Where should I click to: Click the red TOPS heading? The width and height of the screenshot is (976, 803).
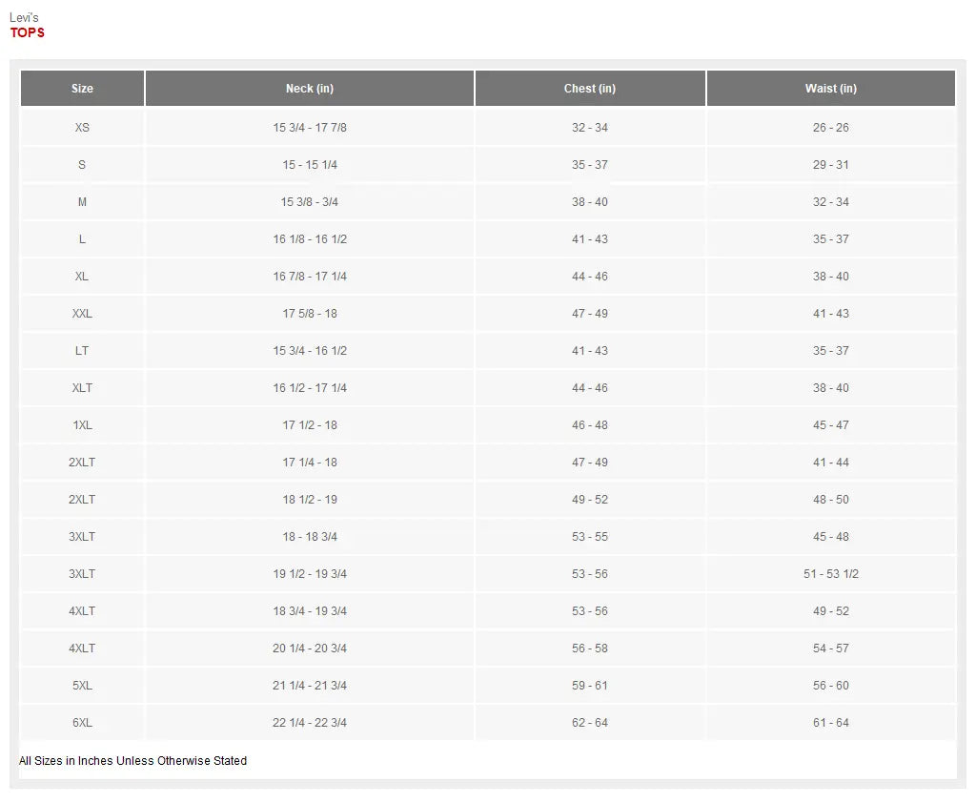tap(28, 33)
